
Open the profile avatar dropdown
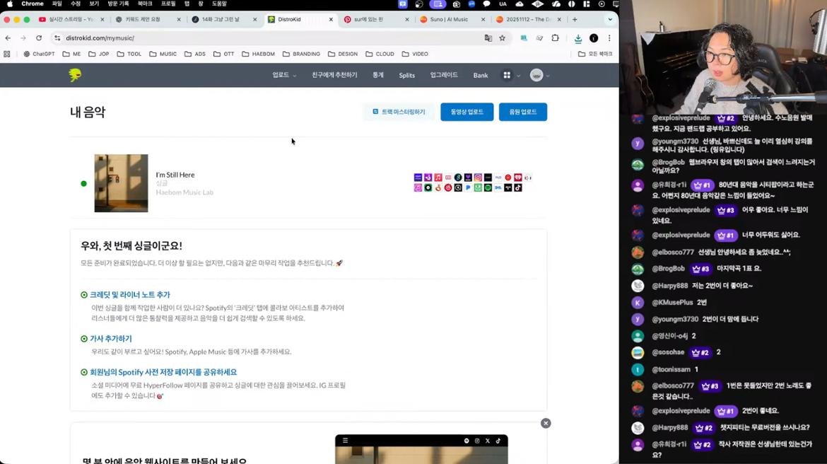pyautogui.click(x=539, y=75)
